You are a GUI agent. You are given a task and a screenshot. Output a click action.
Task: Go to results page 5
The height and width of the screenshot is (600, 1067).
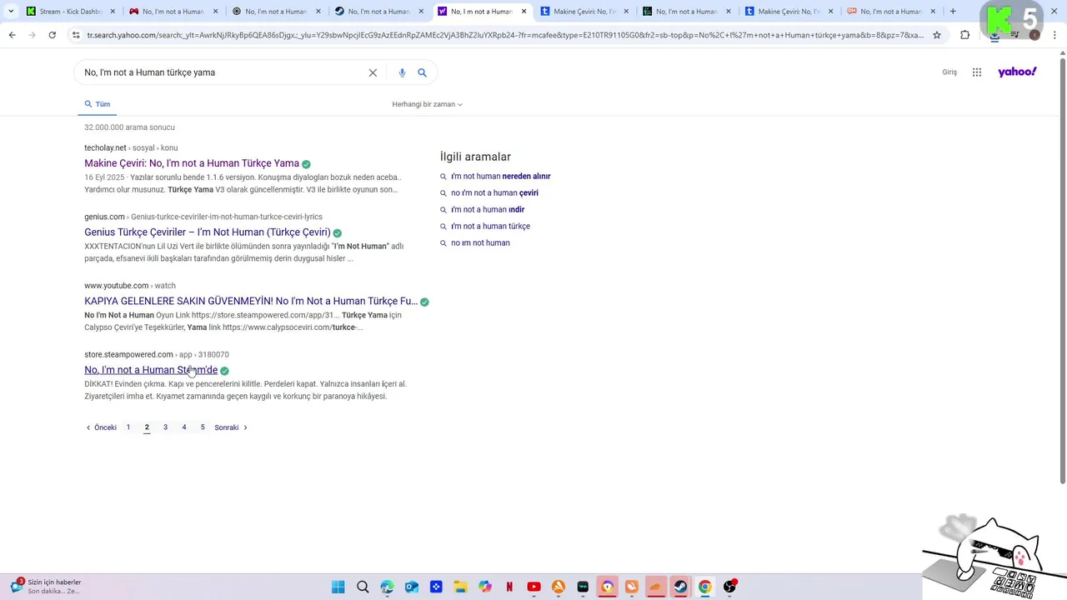[203, 427]
